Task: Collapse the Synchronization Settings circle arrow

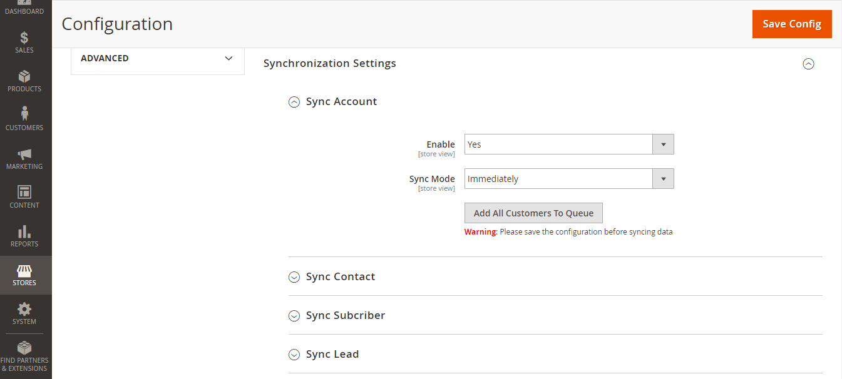Action: (x=808, y=64)
